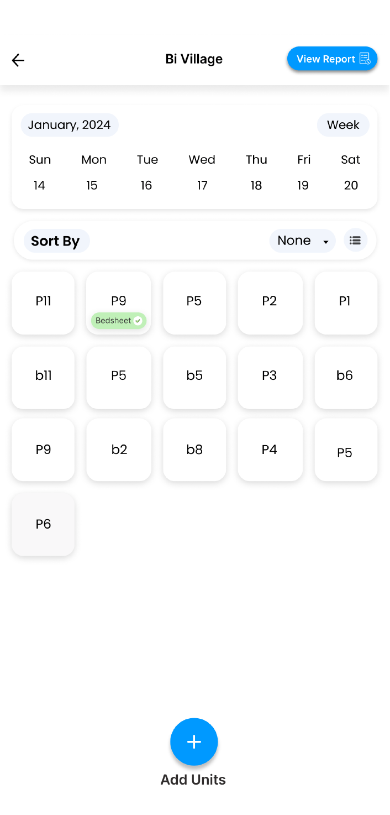
Task: Go back using the left arrow
Action: [x=18, y=60]
